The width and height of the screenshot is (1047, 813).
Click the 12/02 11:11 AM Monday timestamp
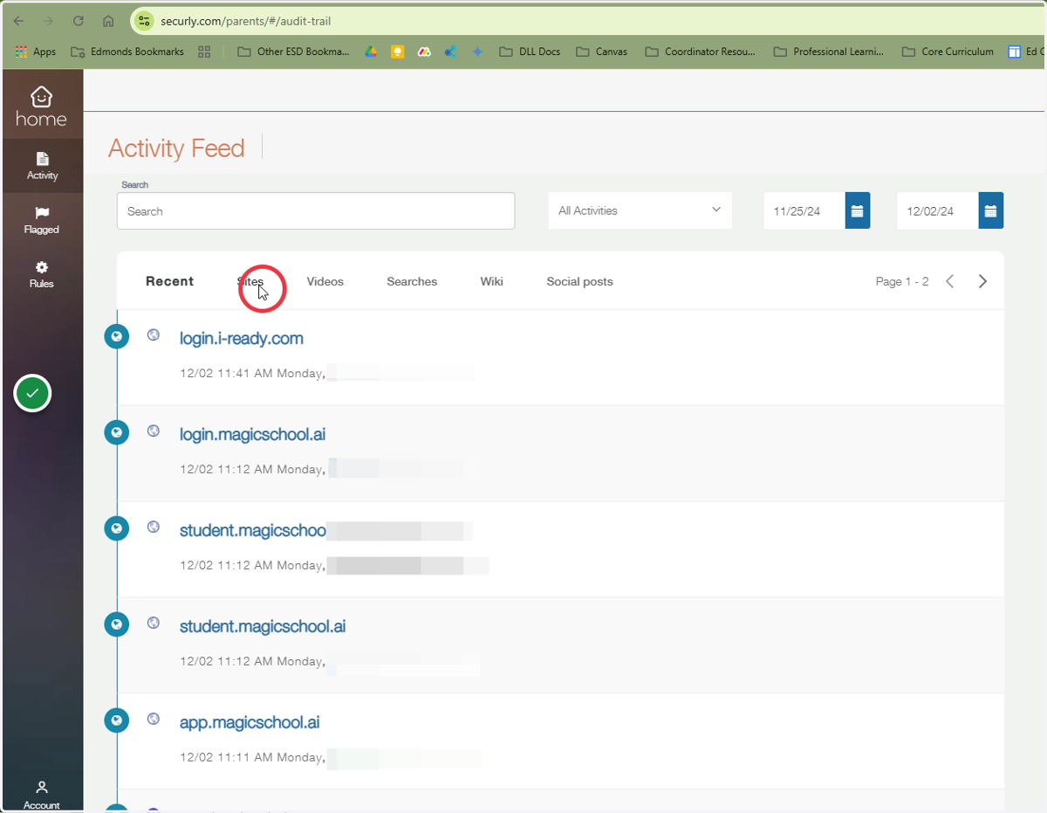(x=252, y=758)
